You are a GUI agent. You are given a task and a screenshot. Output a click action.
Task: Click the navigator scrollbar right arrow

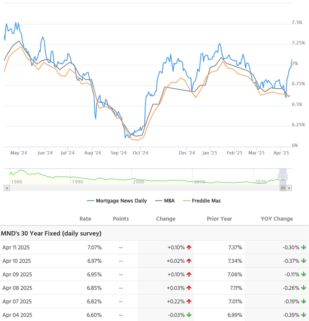[289, 188]
